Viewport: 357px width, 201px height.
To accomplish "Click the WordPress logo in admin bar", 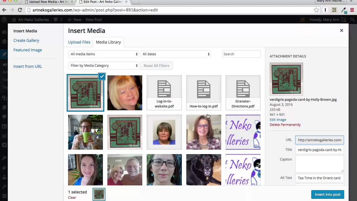I will (x=4, y=20).
